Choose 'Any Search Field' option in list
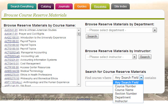Image resolution: width=168 pixels, height=104 pixels. tap(128, 82)
